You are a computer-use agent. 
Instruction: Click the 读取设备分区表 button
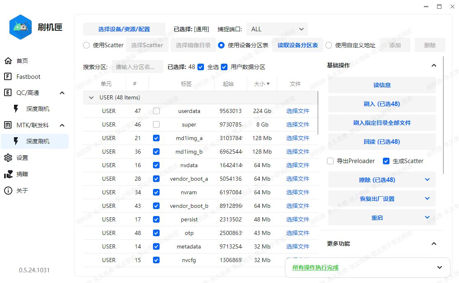(297, 45)
